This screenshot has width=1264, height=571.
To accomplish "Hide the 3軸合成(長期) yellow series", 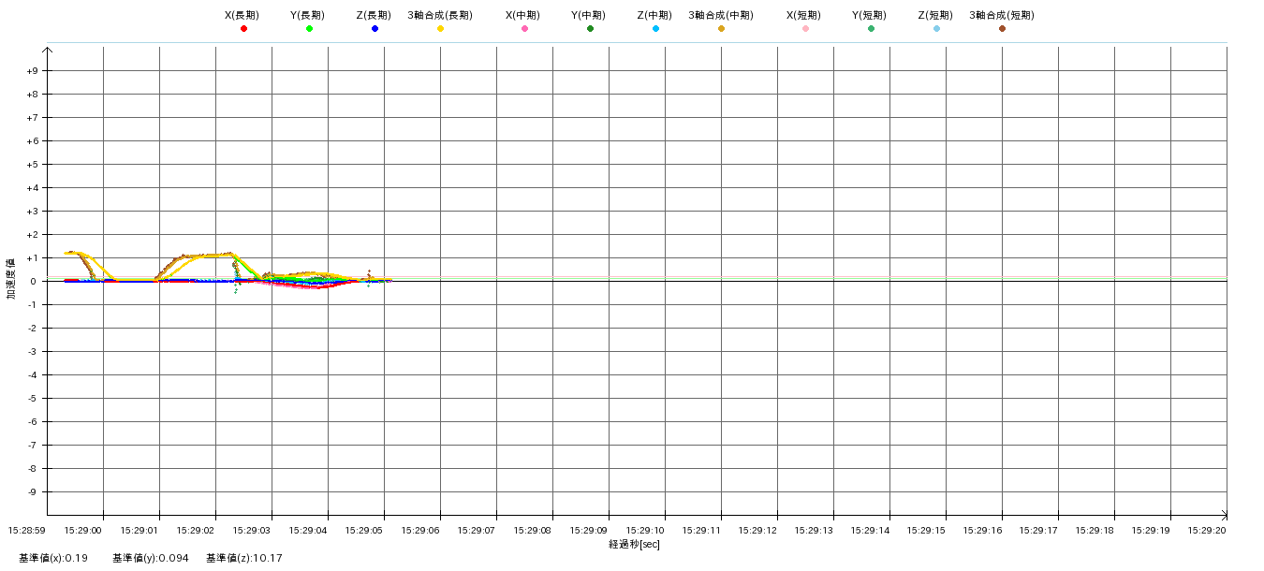I will click(440, 29).
